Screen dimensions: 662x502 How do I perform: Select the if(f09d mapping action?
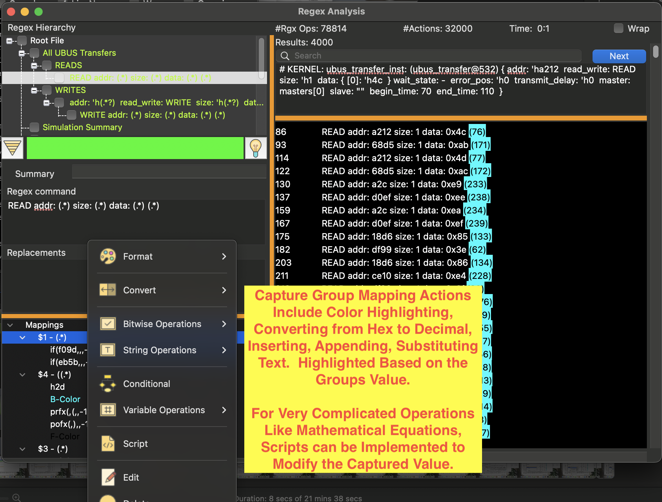[x=68, y=350]
